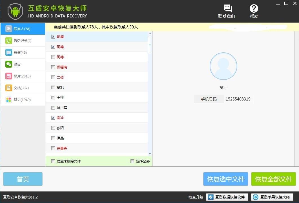The width and height of the screenshot is (299, 203).
Task: Select the 文档 documents icon
Action: pyautogui.click(x=9, y=88)
